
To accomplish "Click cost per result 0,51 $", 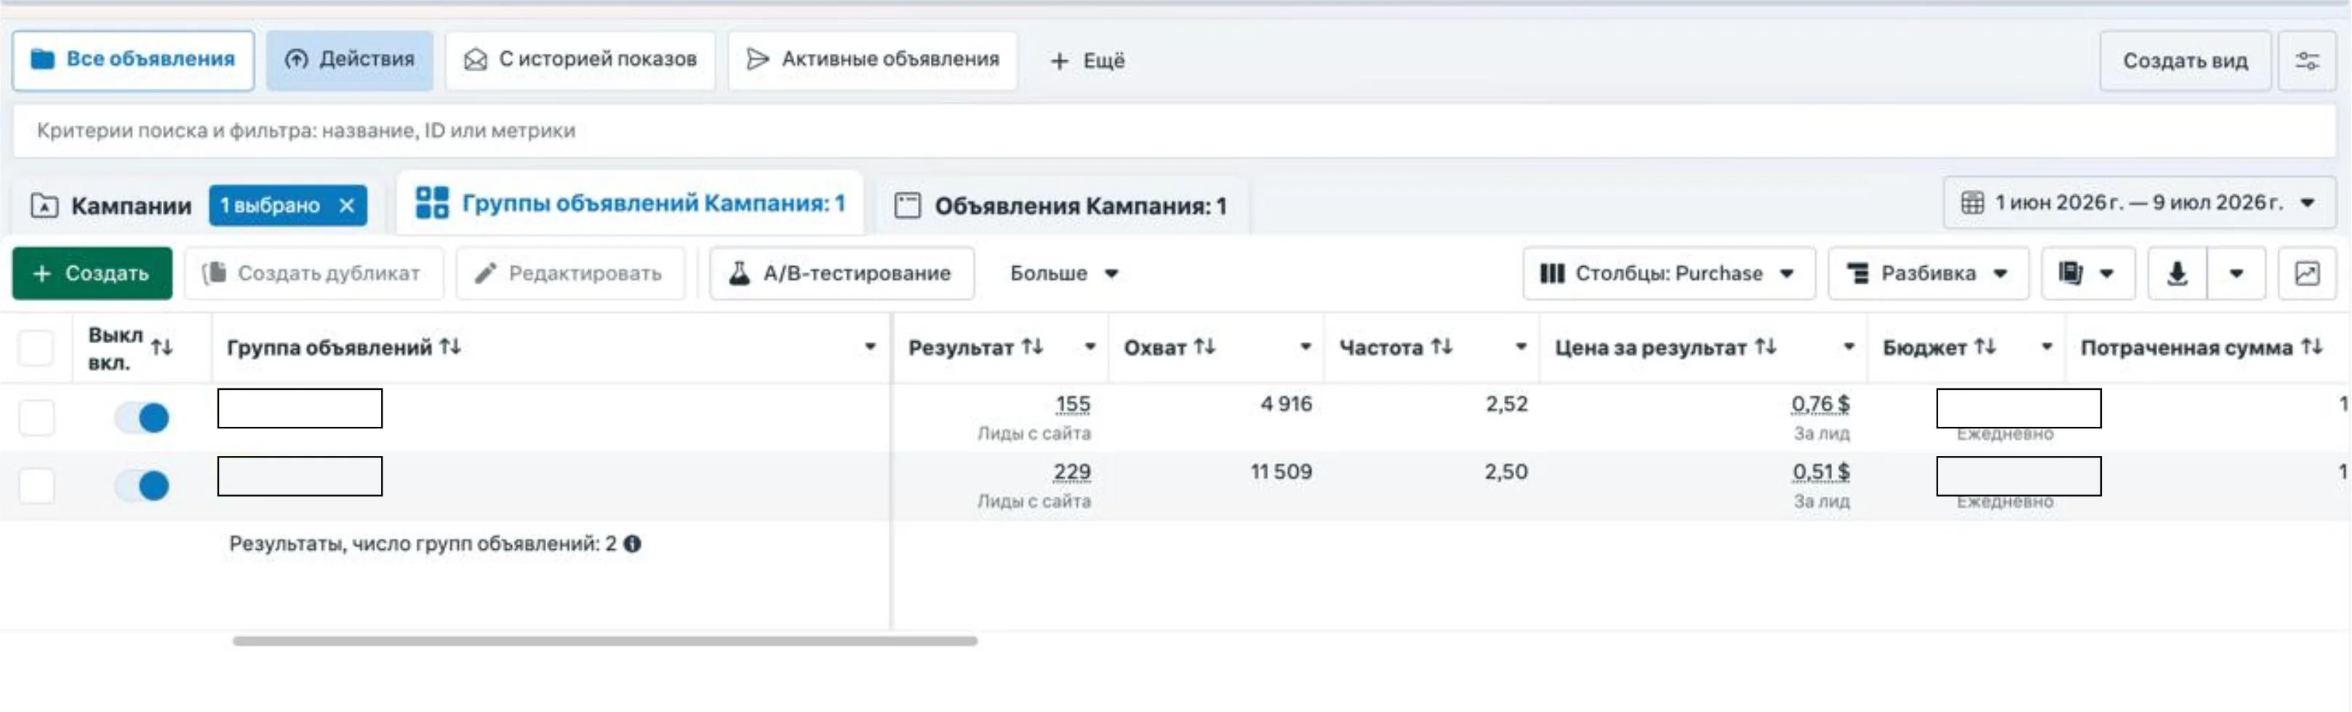I will click(1820, 472).
